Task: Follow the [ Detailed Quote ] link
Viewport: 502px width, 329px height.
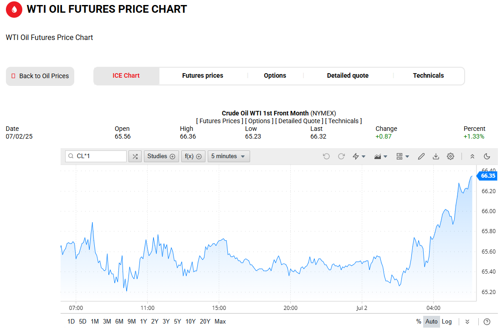Action: (x=299, y=121)
